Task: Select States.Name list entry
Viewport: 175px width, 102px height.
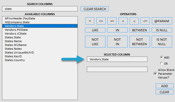Action: pos(40,41)
